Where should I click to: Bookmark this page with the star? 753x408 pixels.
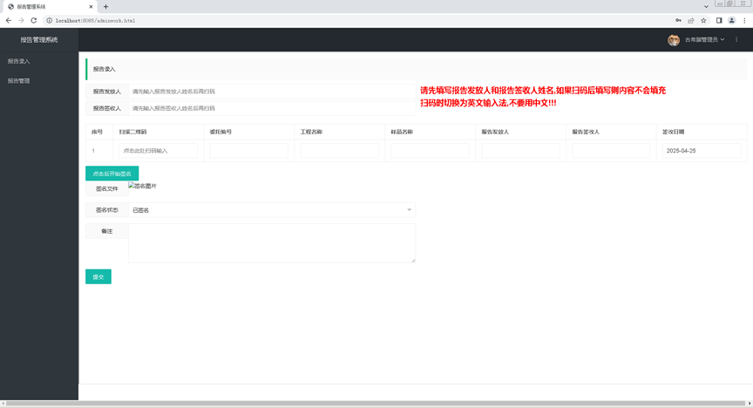click(703, 20)
